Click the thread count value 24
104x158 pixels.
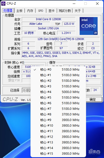95,90
